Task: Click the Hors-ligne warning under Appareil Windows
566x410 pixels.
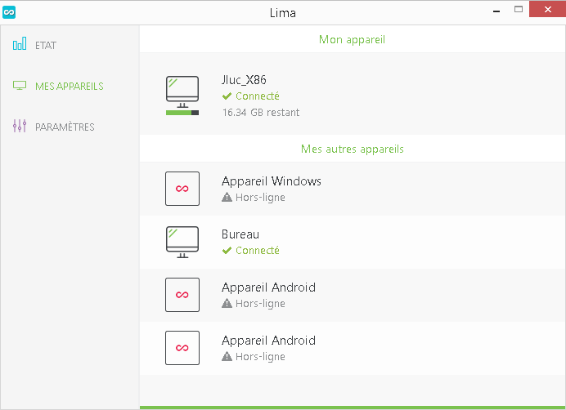Action: point(254,198)
